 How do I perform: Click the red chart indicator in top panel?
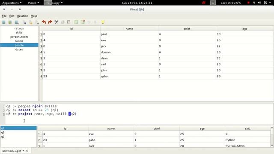click(x=204, y=3)
